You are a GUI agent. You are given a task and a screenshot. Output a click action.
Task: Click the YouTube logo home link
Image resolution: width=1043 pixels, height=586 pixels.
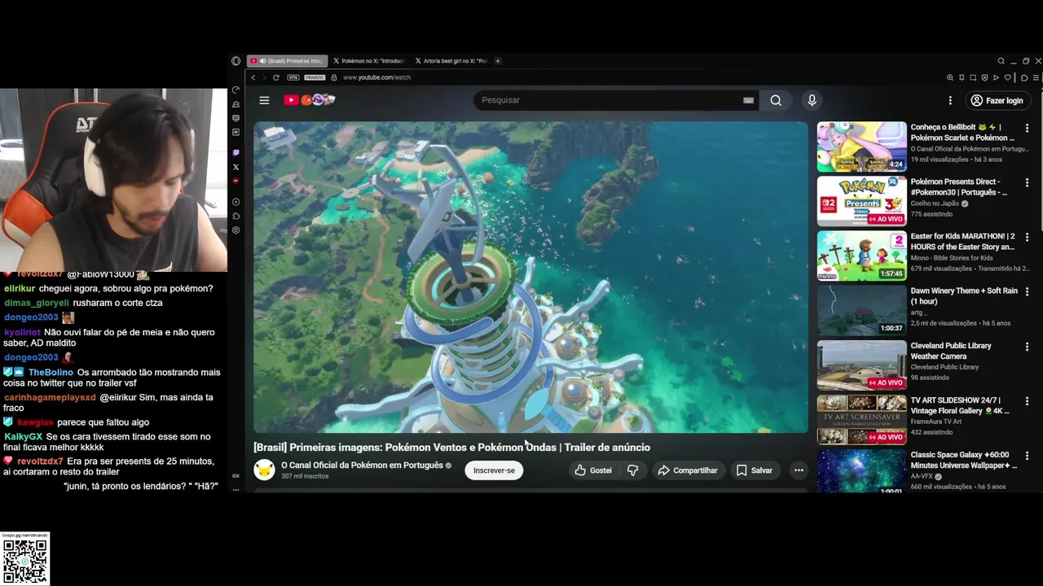click(310, 100)
